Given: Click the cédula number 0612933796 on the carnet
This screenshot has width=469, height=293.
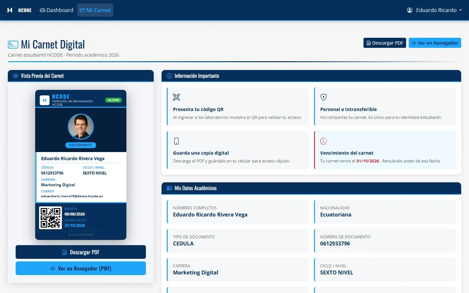Looking at the screenshot, I should click(x=52, y=173).
